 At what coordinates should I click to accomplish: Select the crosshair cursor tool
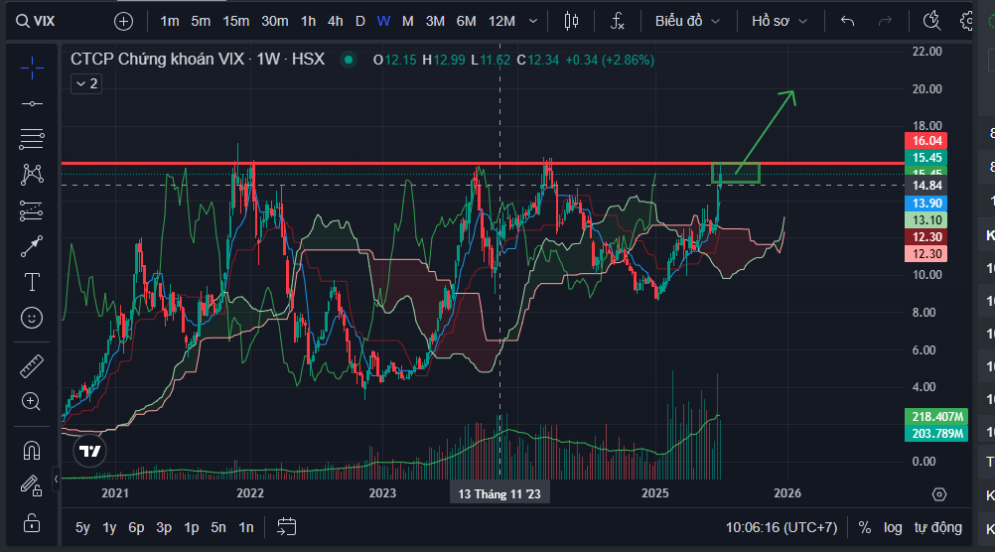pyautogui.click(x=32, y=68)
